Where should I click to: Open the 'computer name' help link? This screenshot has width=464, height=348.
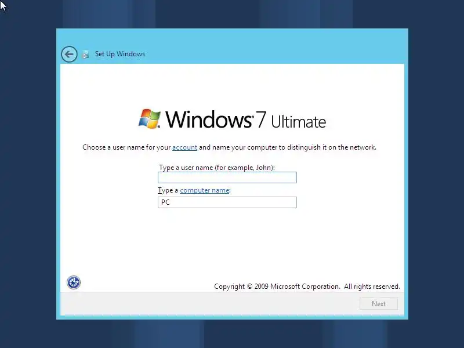(x=205, y=190)
